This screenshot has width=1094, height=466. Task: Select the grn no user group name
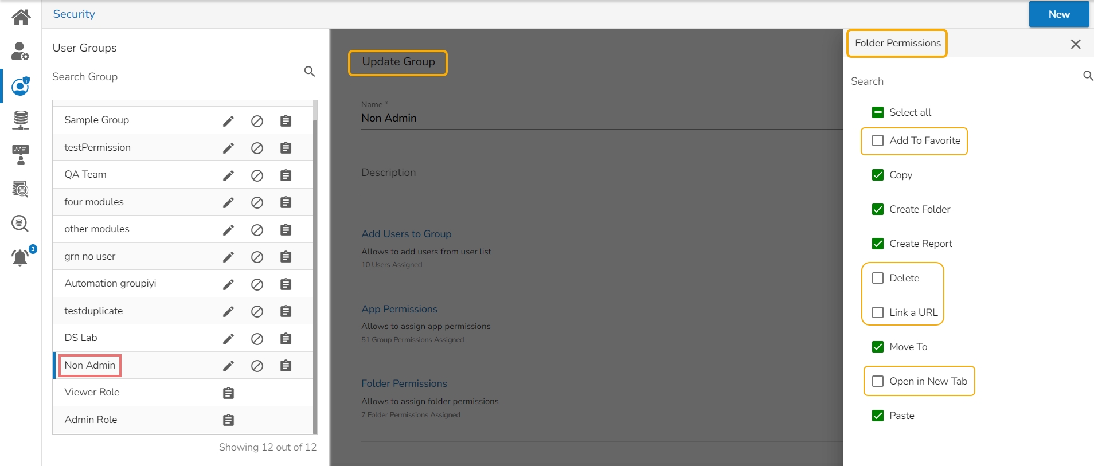(x=90, y=256)
